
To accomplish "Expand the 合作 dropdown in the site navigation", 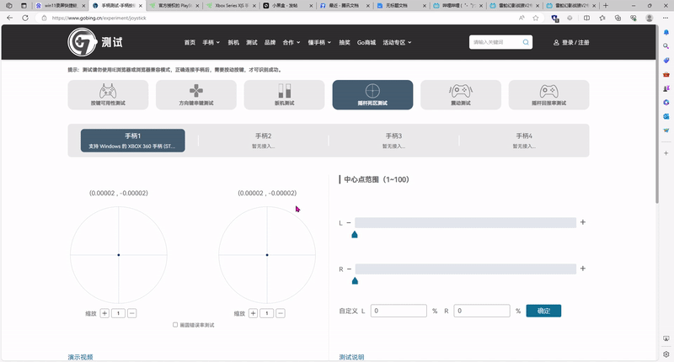I will click(x=291, y=42).
